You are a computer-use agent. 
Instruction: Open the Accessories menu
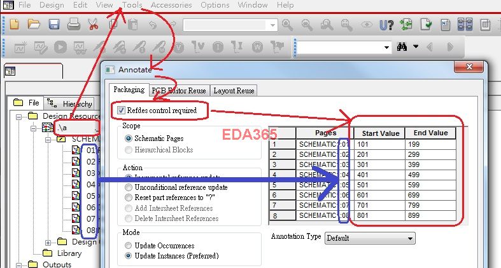point(171,5)
